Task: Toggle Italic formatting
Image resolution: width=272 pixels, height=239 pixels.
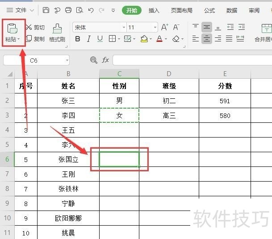Action: (89, 39)
